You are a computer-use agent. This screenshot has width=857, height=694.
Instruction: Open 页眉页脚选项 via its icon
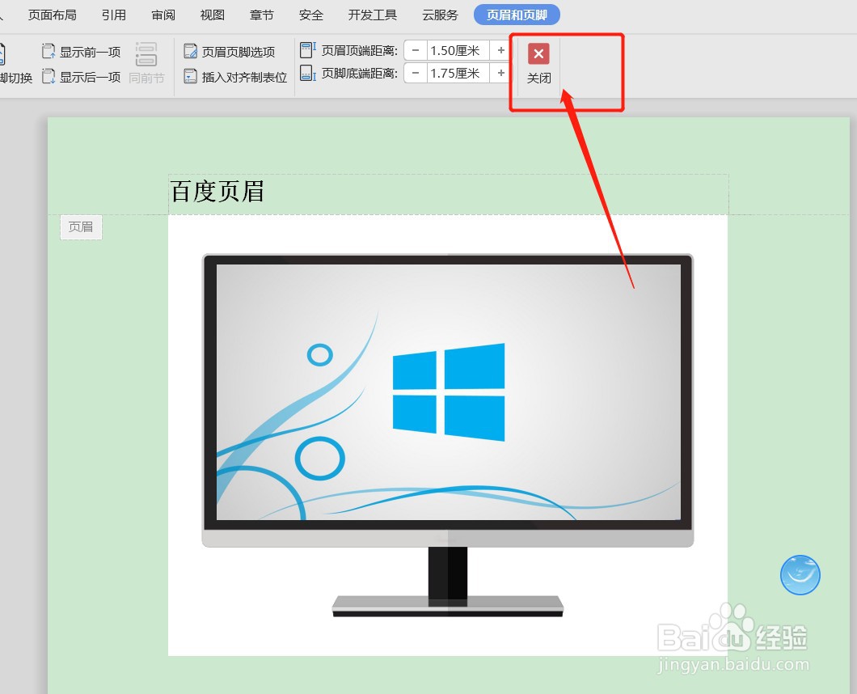(190, 52)
